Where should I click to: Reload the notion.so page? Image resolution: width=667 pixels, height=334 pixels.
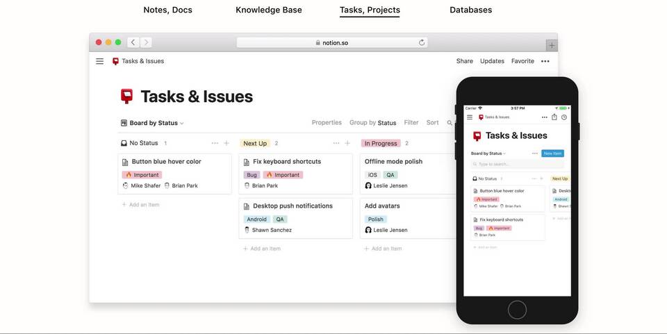422,42
